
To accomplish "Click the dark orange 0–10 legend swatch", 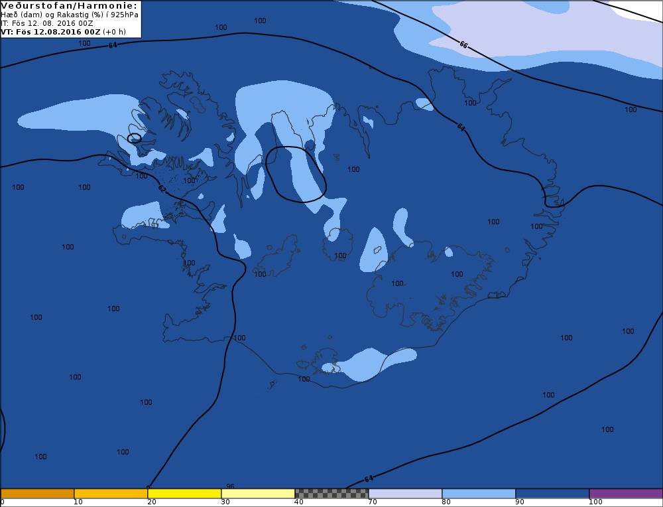I will point(37,494).
